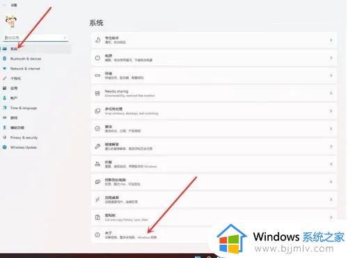Click the Bluetooth icon in the sidebar
The height and width of the screenshot is (258, 348).
point(5,58)
